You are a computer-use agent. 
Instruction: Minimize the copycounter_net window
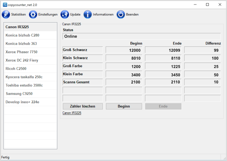(195, 5)
